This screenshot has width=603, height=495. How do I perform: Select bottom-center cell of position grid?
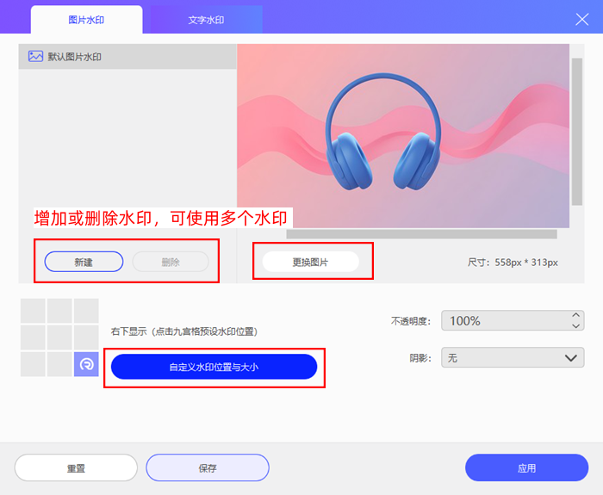pyautogui.click(x=59, y=364)
